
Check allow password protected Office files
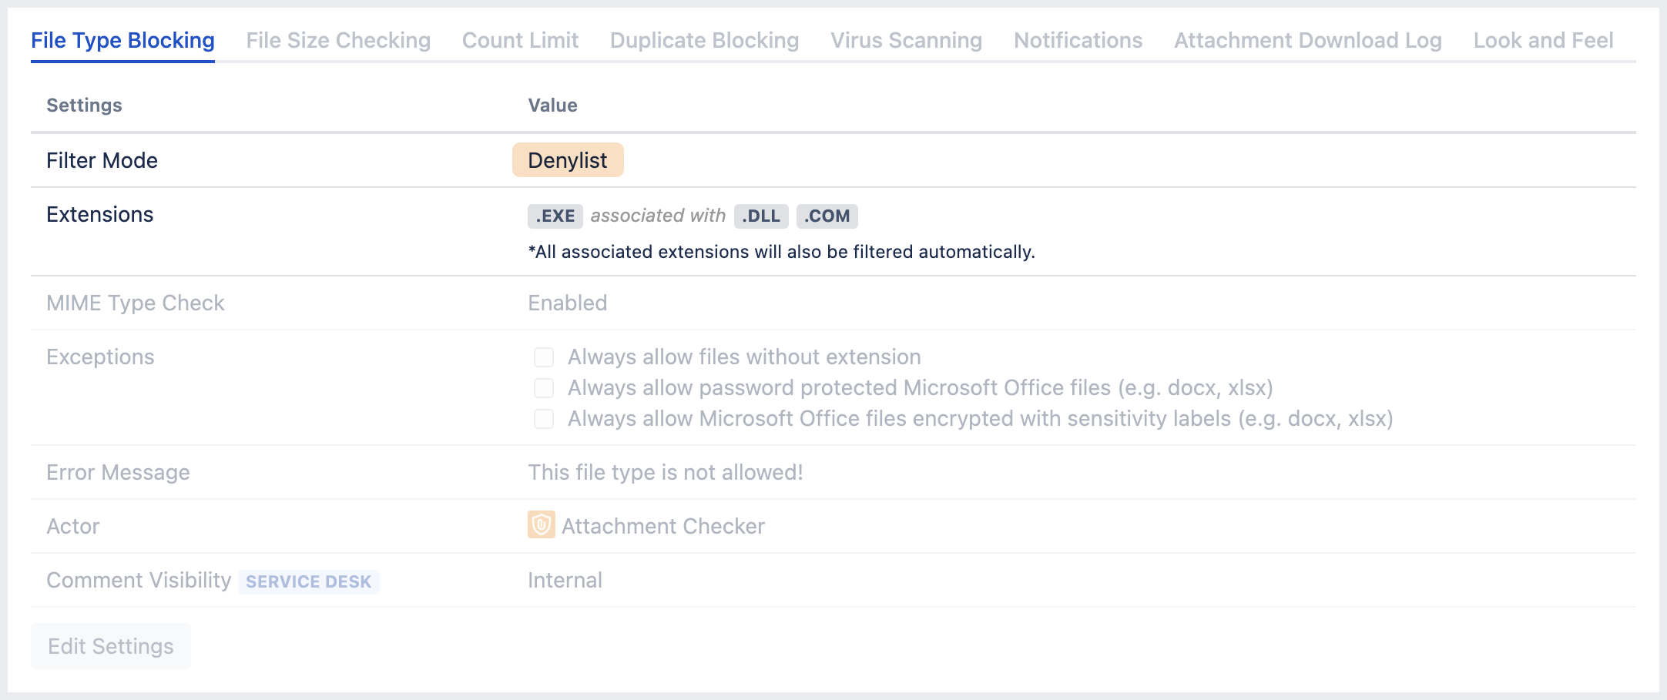pyautogui.click(x=544, y=388)
